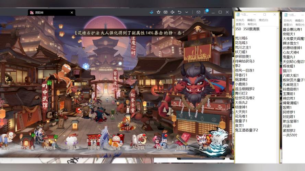Open 帮助(H) menu in first Notepad
Screen dimensions: 305x171
(252, 24)
